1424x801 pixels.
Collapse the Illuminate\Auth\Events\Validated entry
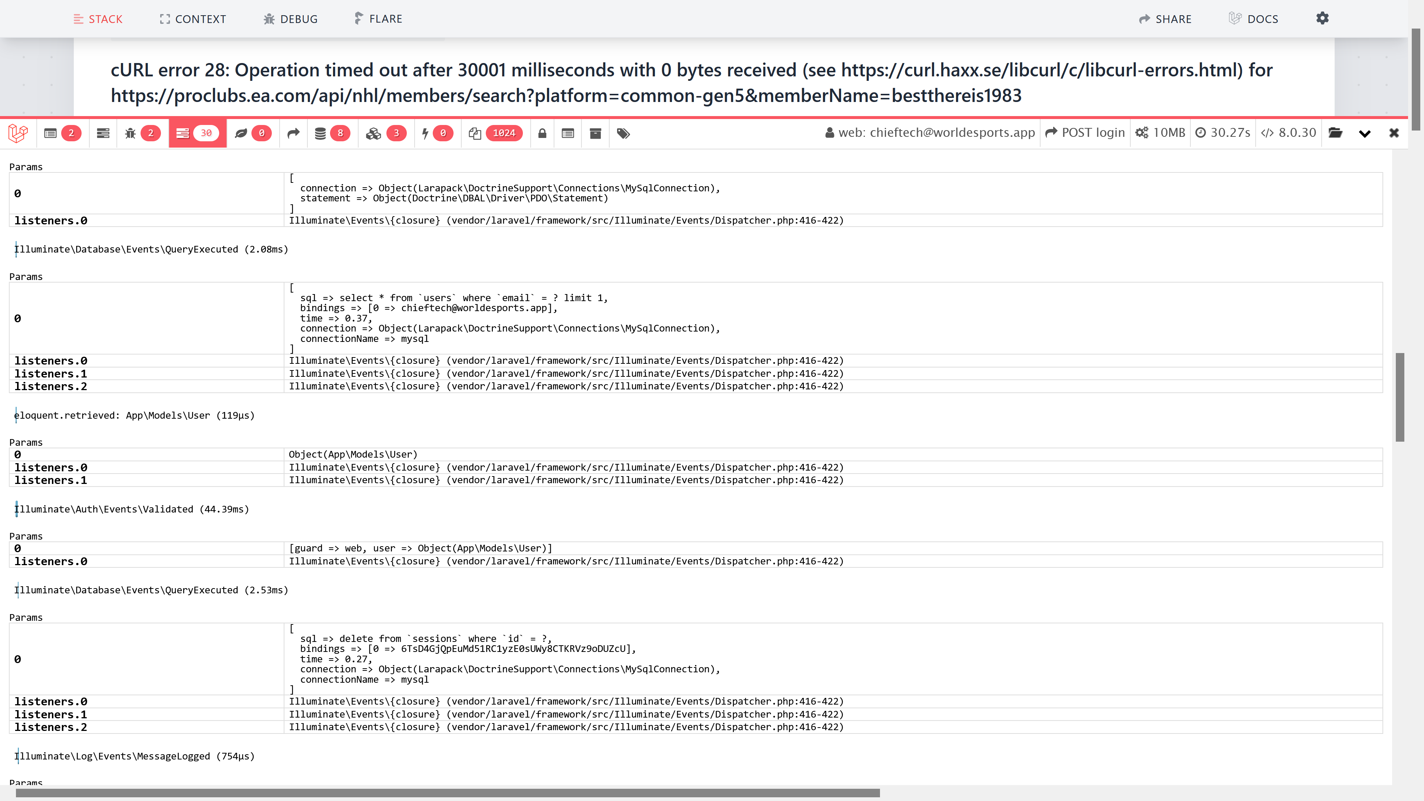coord(132,509)
